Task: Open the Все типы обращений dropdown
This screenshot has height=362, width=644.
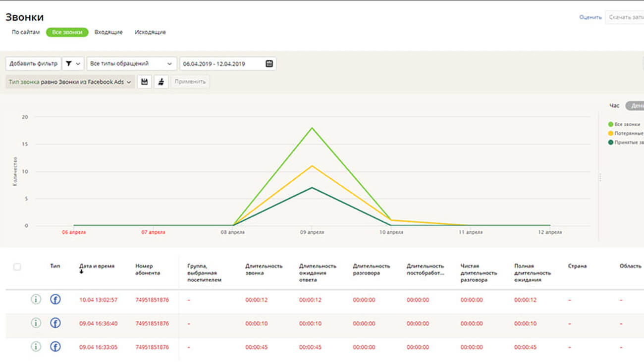Action: pyautogui.click(x=131, y=64)
